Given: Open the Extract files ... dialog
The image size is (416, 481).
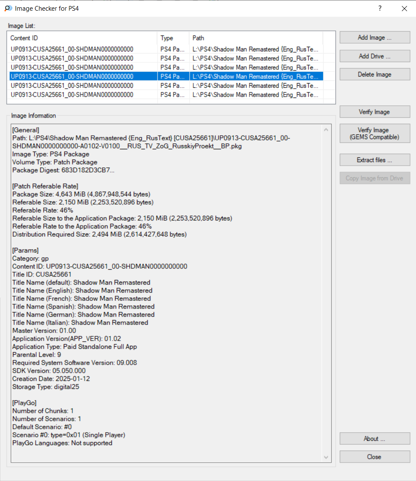Looking at the screenshot, I should (x=374, y=160).
